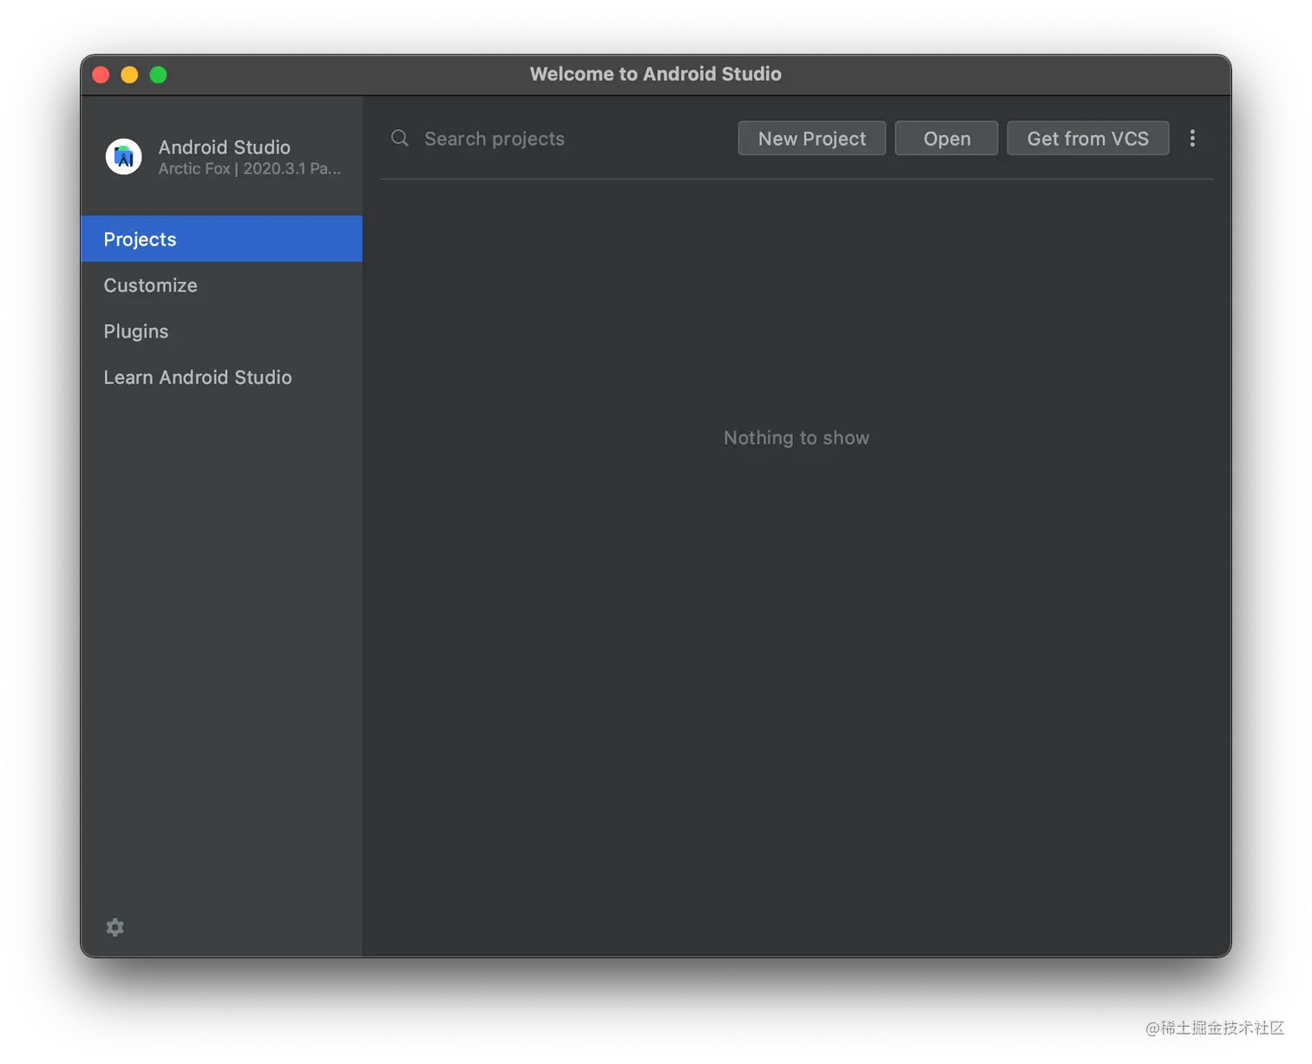Click the Arctic Fox version text
Viewport: 1312px width, 1064px height.
[249, 169]
